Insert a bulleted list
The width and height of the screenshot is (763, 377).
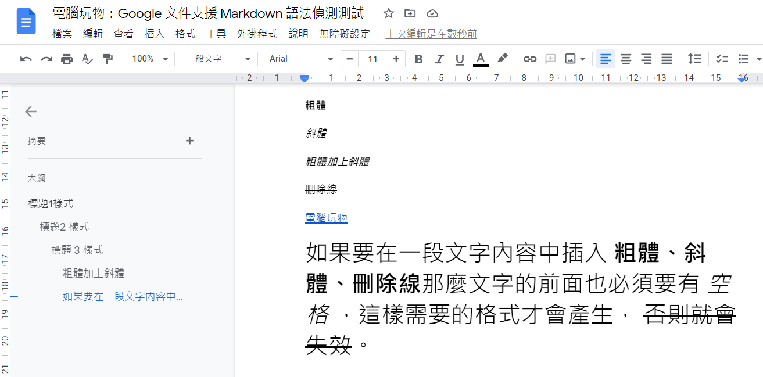coord(743,59)
